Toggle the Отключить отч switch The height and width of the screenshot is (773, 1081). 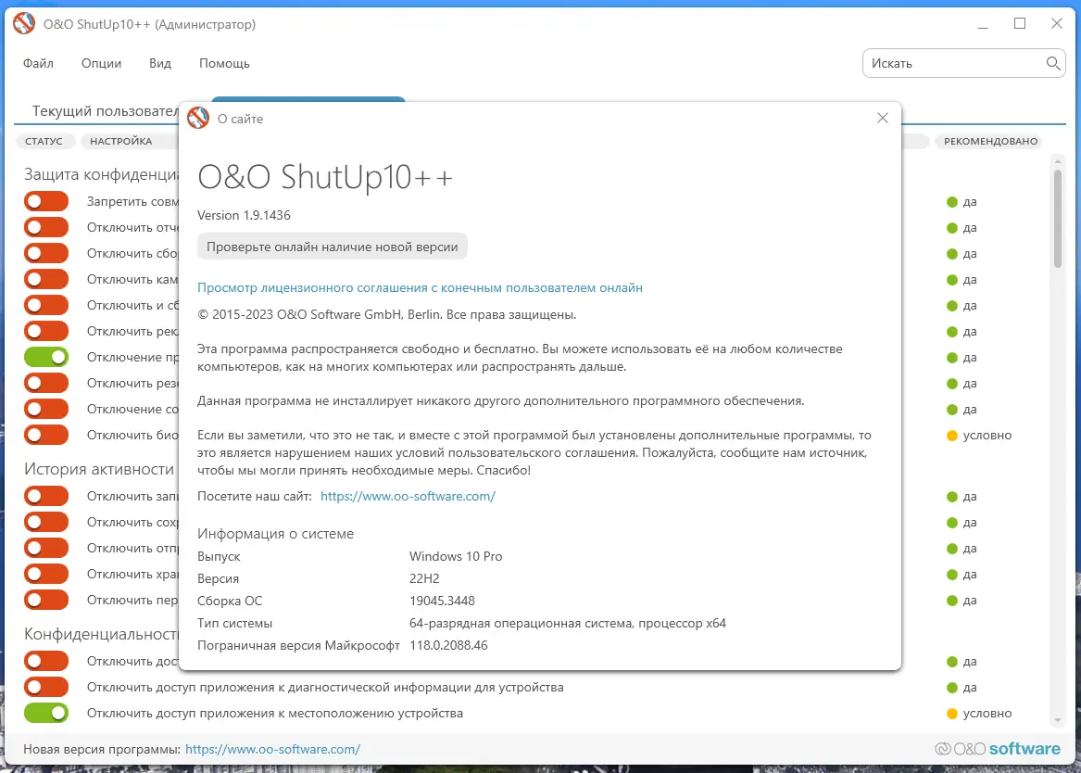coord(46,228)
